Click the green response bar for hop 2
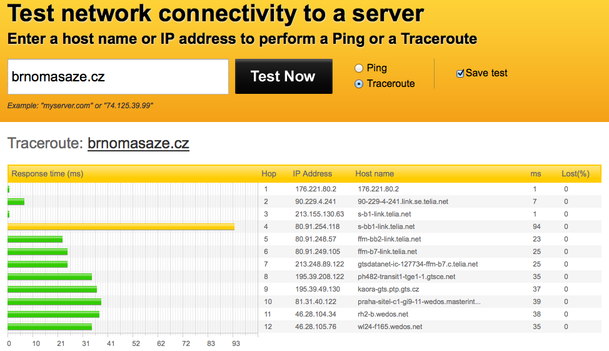609x351 pixels. tap(16, 201)
